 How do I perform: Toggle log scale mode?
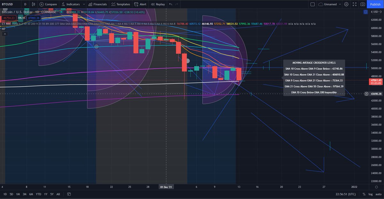tap(370, 194)
